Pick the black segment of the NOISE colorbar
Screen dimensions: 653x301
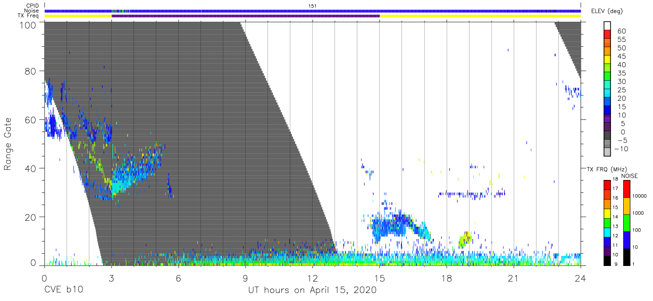pyautogui.click(x=626, y=256)
